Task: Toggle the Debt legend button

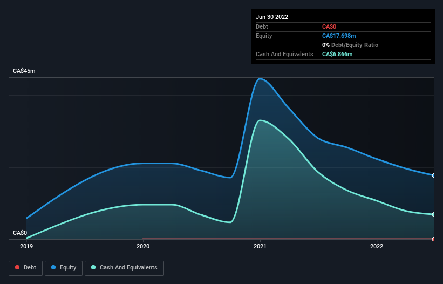Action: [26, 268]
